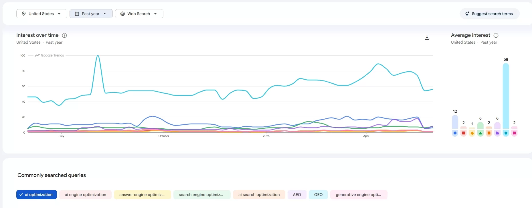The width and height of the screenshot is (532, 208).
Task: Toggle the ai optimization query chip
Action: pyautogui.click(x=37, y=195)
